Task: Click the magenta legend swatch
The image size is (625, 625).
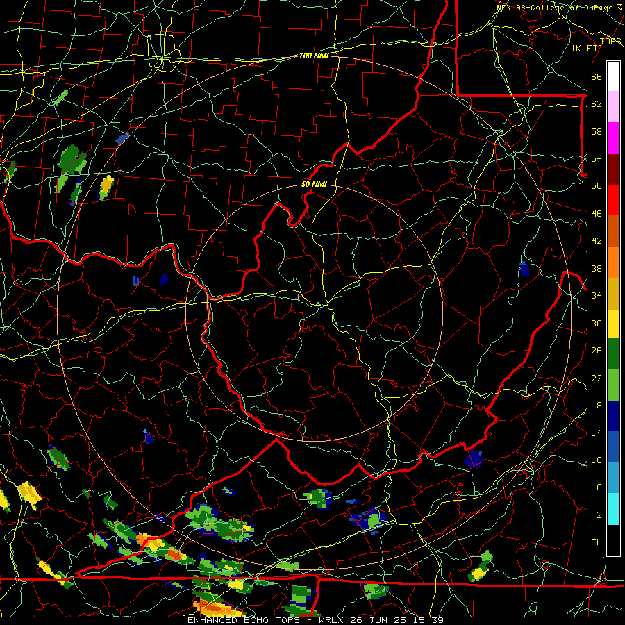Action: tap(613, 138)
